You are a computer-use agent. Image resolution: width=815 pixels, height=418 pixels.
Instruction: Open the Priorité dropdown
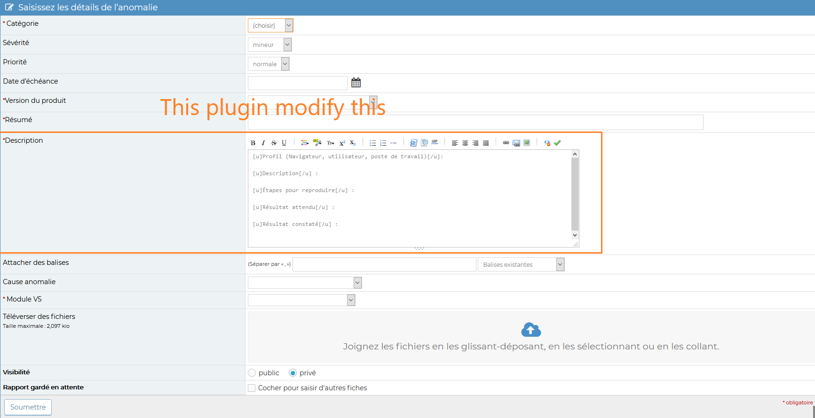click(x=269, y=64)
